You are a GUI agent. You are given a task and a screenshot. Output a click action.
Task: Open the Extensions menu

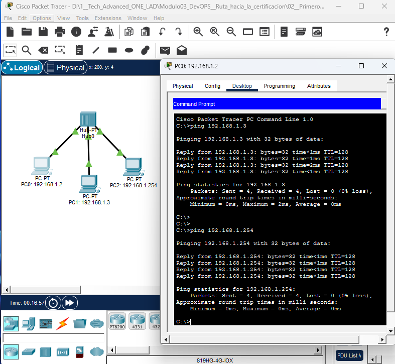point(108,18)
